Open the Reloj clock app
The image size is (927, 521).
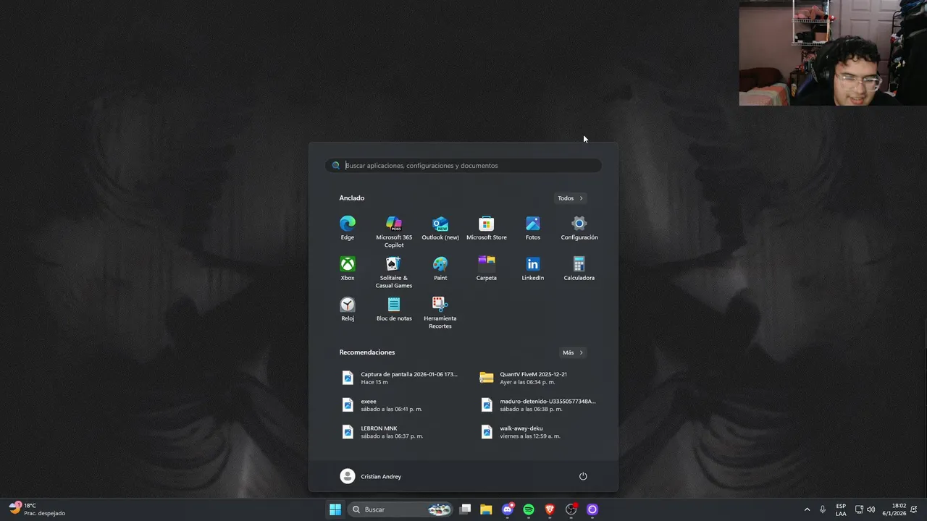click(x=348, y=309)
